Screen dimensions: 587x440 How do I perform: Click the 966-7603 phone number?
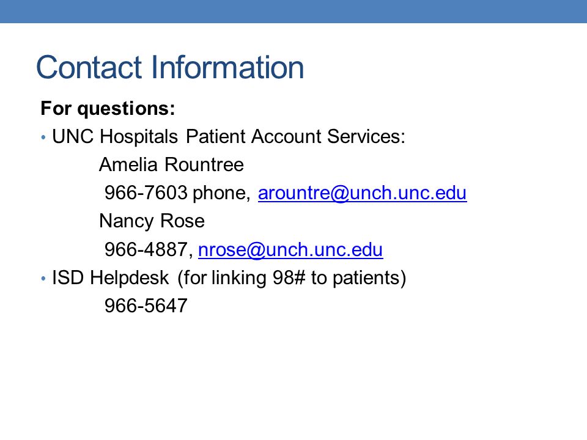point(146,193)
